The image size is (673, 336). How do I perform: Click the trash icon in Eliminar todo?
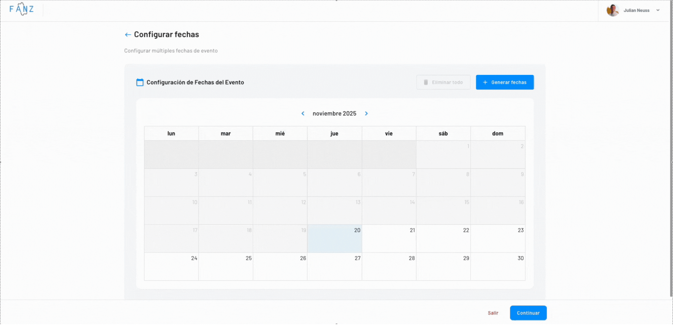pyautogui.click(x=426, y=82)
